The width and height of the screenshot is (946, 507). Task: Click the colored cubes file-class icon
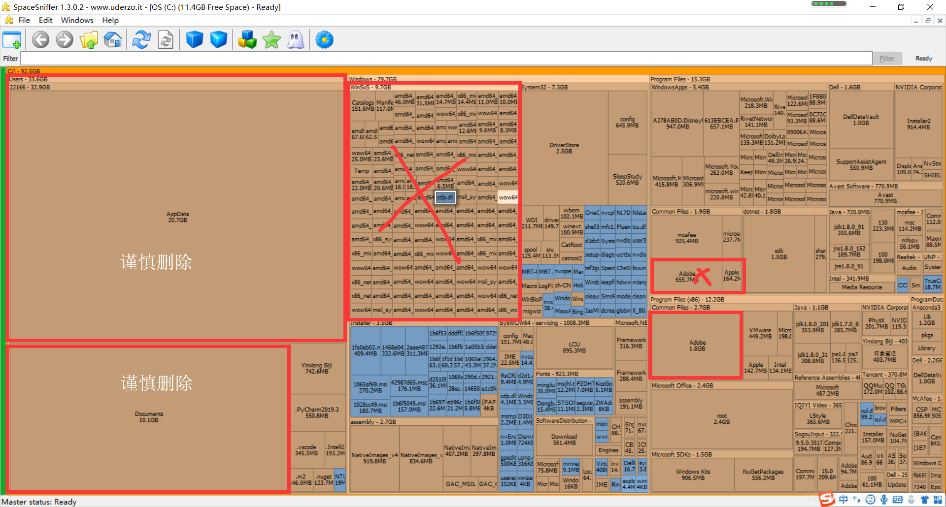point(247,40)
